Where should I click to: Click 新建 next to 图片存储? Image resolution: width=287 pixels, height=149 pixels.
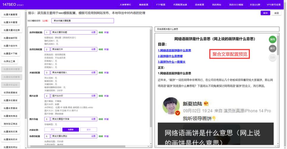click(106, 119)
